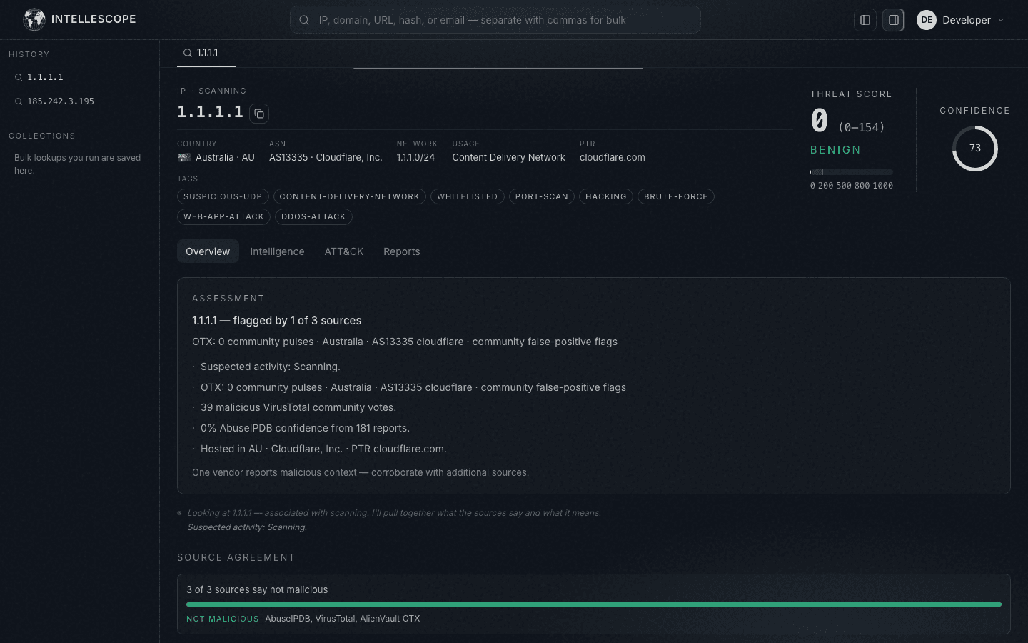This screenshot has height=643, width=1028.
Task: Click '3 of 3 sources say not malicious'
Action: pos(257,589)
